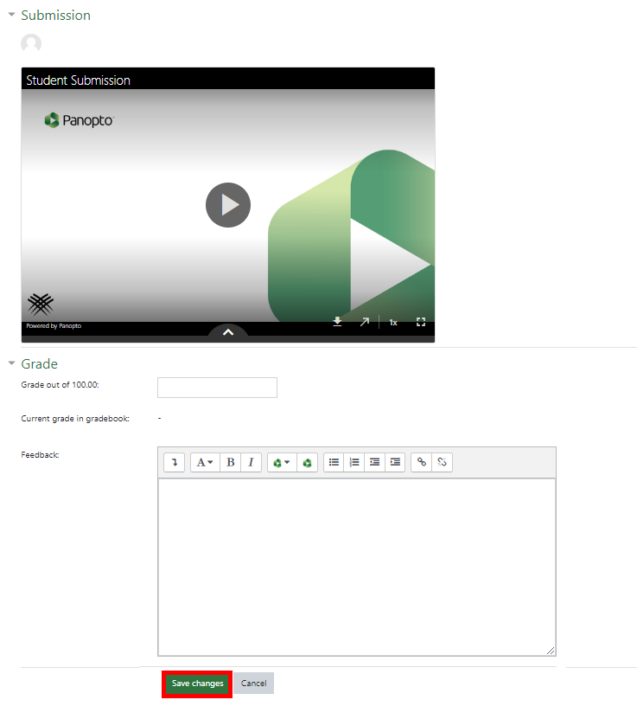The image size is (637, 719).
Task: Remove link using the unlink button
Action: point(442,462)
